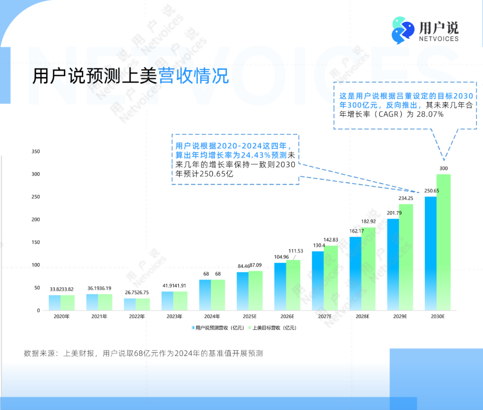Select the 2022年 x-axis label

[137, 317]
